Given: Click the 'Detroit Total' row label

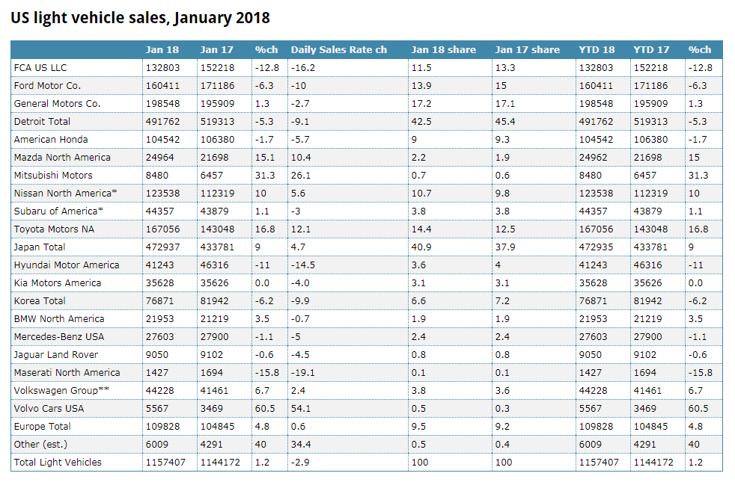Looking at the screenshot, I should point(42,121).
